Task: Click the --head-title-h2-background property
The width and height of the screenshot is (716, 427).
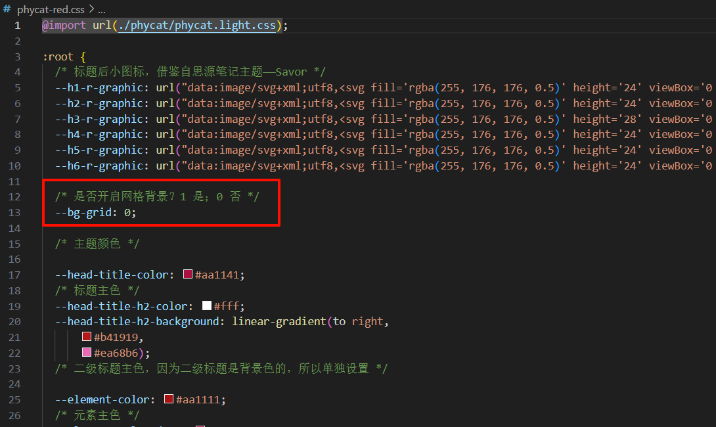Action: 137,321
